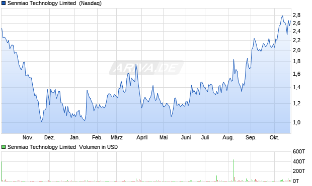Click the 'Aug.' month label
This screenshot has width=312, height=186.
click(228, 137)
